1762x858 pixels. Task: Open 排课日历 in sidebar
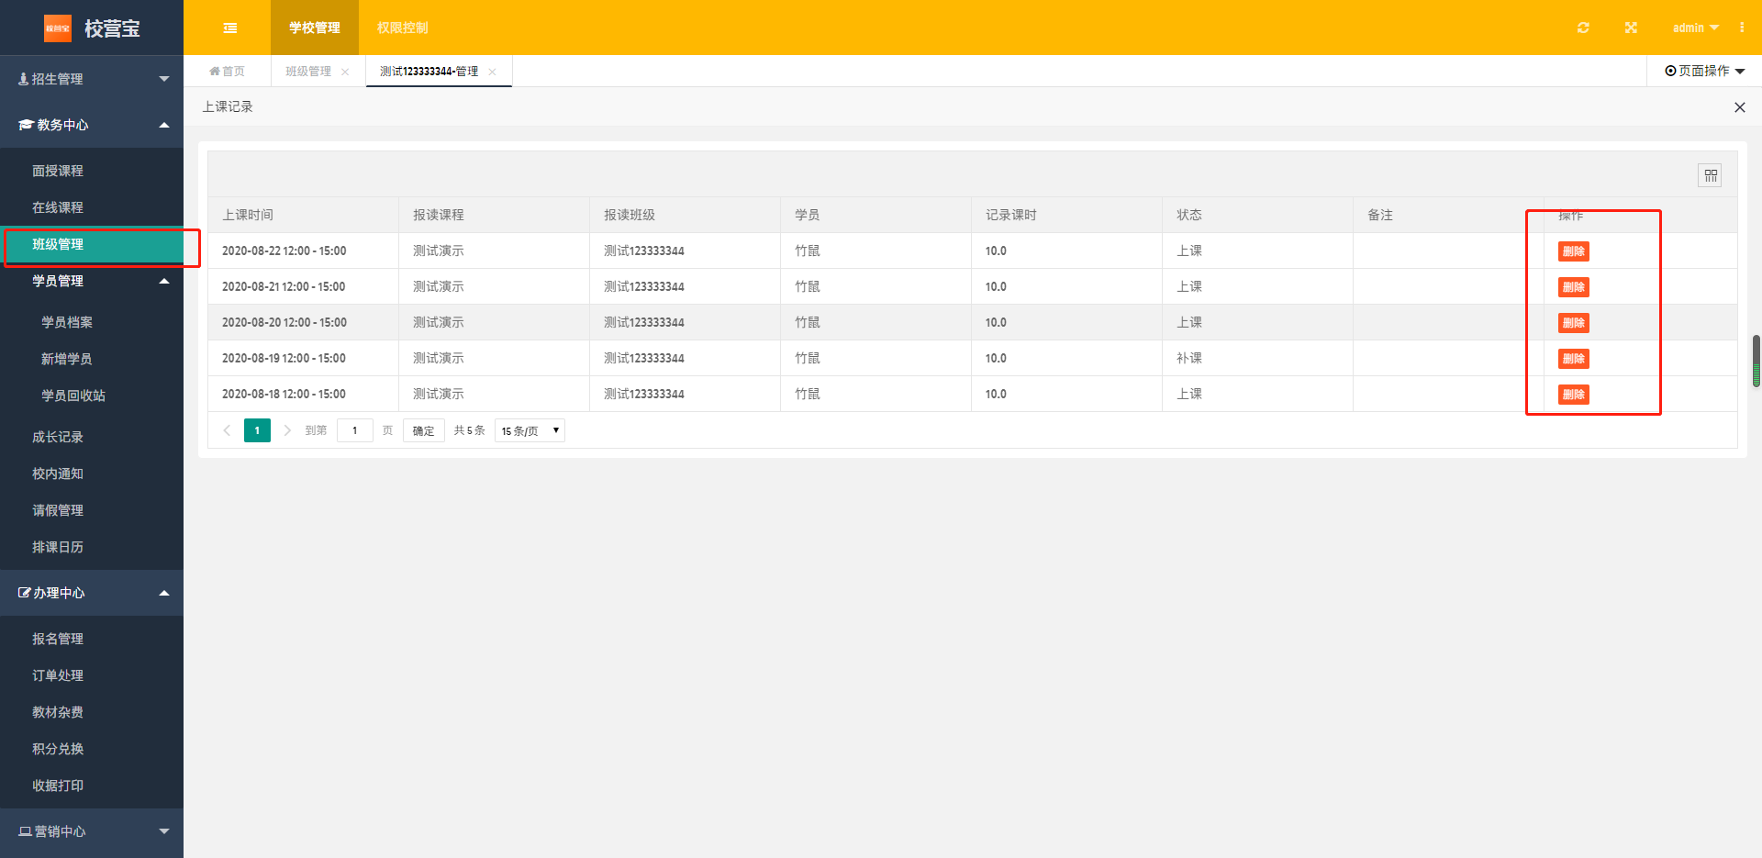click(x=92, y=547)
